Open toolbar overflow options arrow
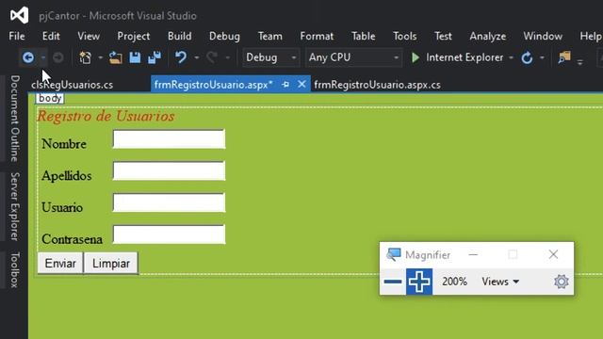Screen dimensions: 603x339 pos(580,61)
